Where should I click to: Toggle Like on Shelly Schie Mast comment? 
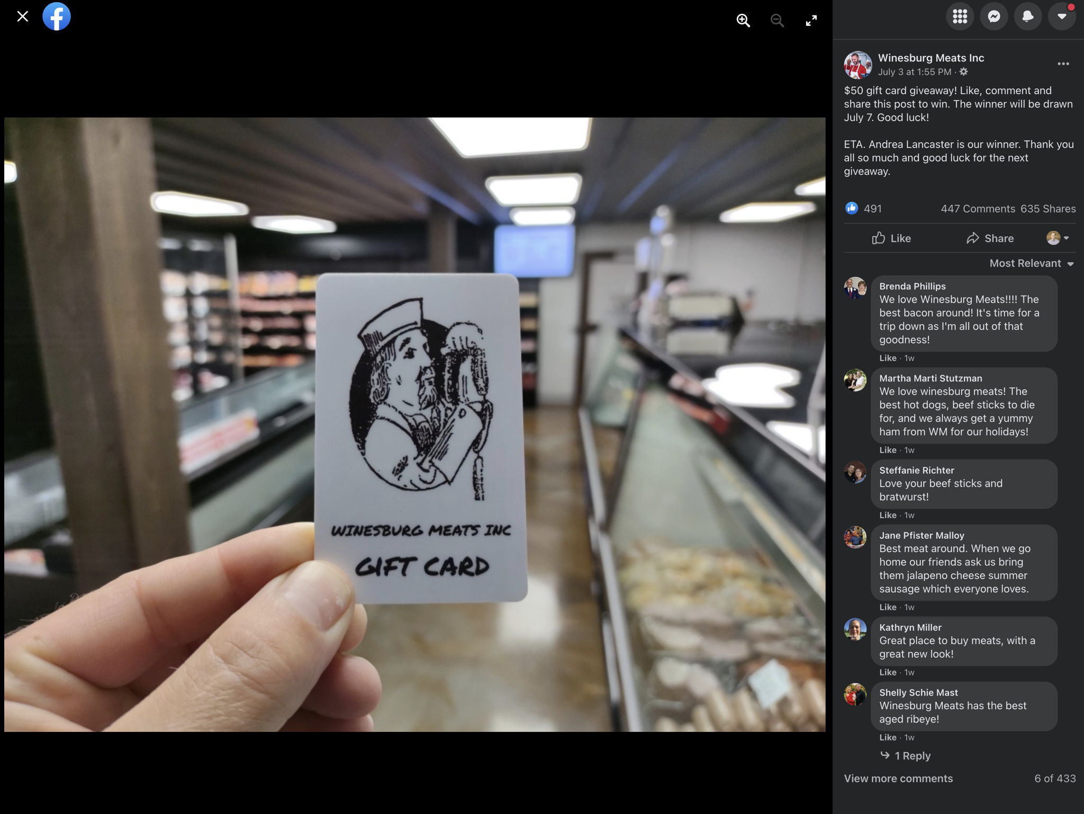(x=887, y=736)
